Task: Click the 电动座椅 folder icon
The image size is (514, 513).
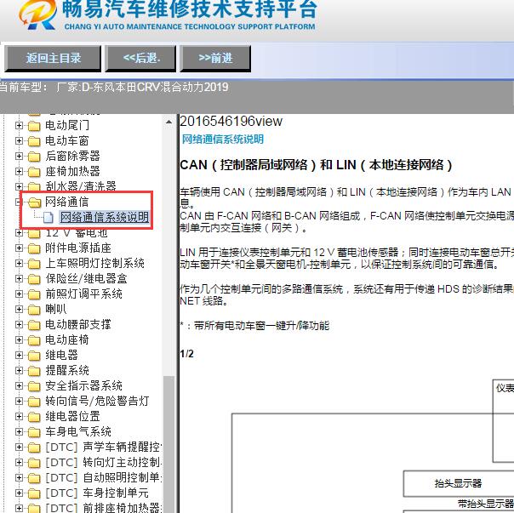Action: [34, 340]
